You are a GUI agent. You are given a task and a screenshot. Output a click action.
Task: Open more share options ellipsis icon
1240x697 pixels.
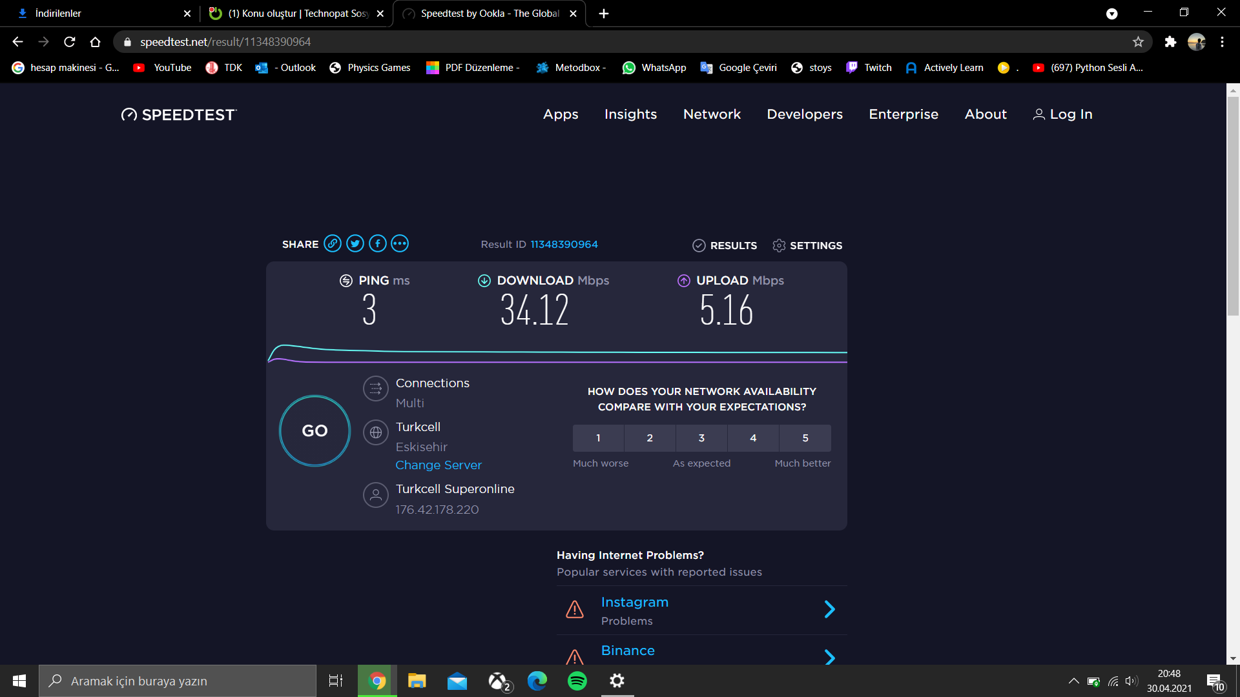400,243
